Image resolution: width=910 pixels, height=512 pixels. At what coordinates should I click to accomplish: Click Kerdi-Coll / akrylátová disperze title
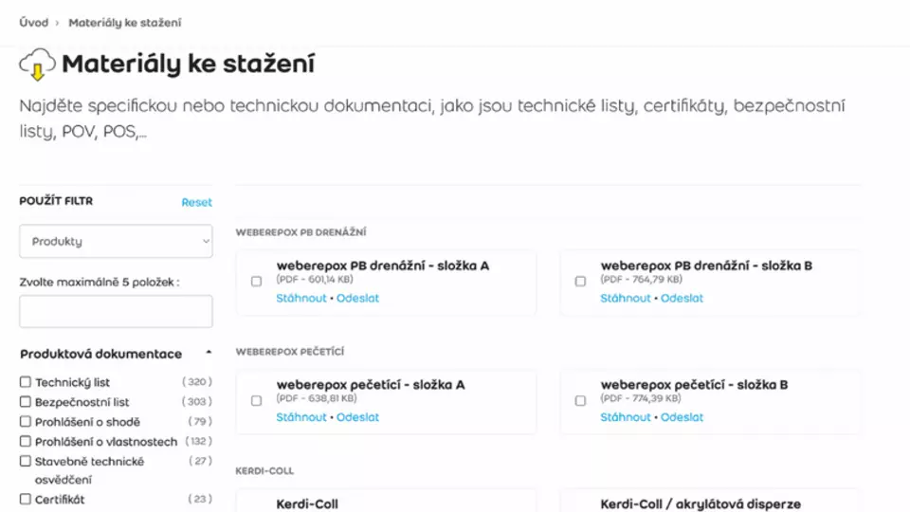pyautogui.click(x=701, y=503)
